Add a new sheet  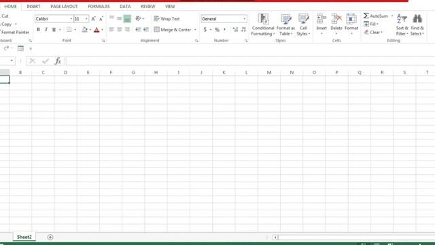[x=50, y=237]
